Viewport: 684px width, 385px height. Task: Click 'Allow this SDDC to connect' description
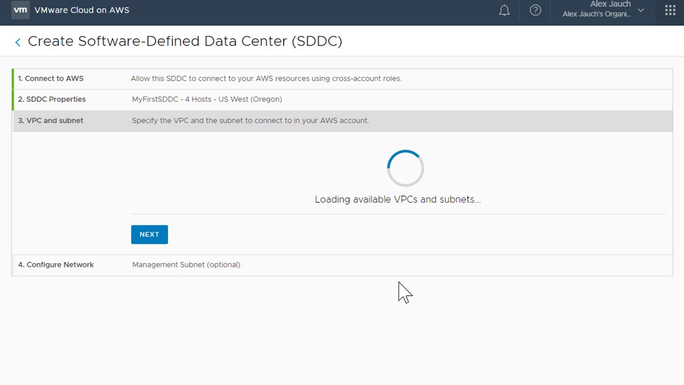[266, 79]
